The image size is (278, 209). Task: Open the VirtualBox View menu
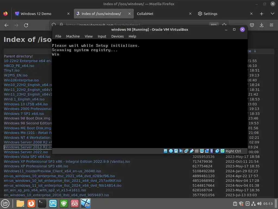pyautogui.click(x=89, y=36)
